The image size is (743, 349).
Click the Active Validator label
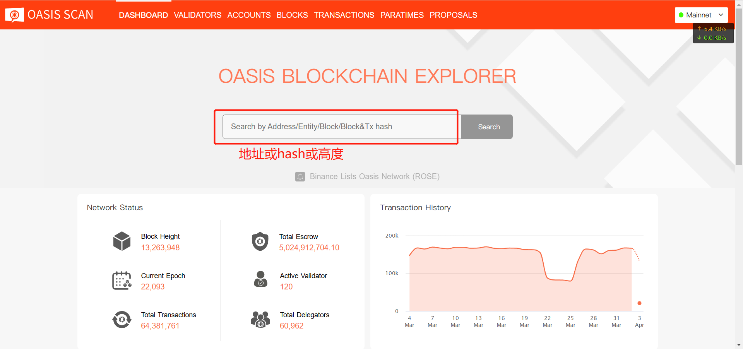pyautogui.click(x=303, y=276)
